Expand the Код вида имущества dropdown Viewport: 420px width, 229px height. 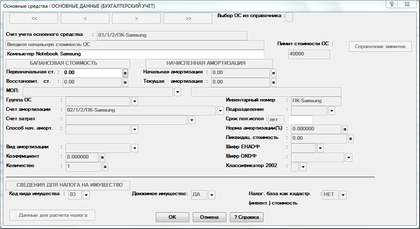86,195
